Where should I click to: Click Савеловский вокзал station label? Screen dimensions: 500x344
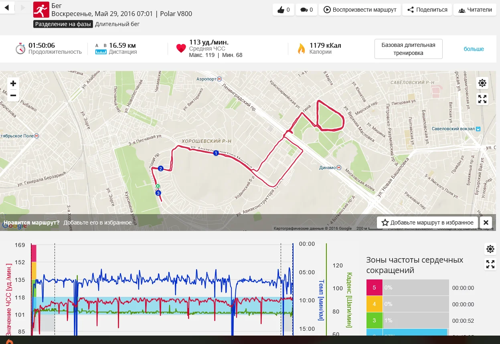pos(457,129)
